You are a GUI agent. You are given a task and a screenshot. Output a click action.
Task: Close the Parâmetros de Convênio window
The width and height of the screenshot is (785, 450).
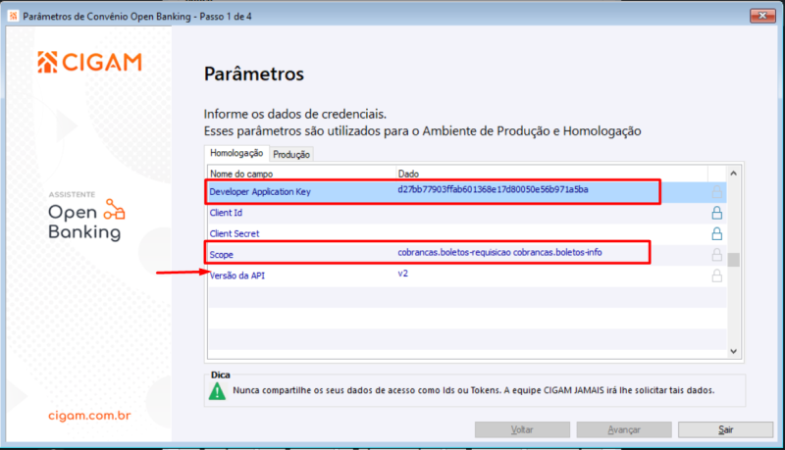coord(762,16)
